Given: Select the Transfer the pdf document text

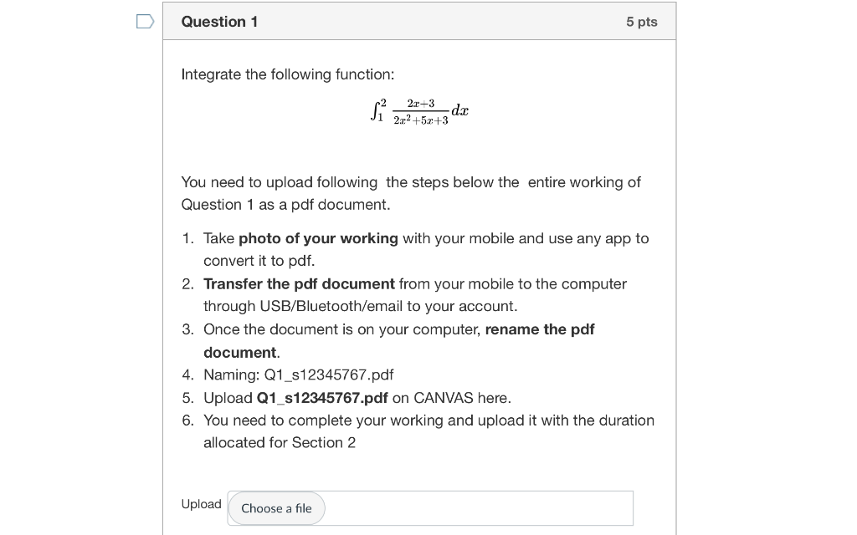Looking at the screenshot, I should [x=297, y=283].
